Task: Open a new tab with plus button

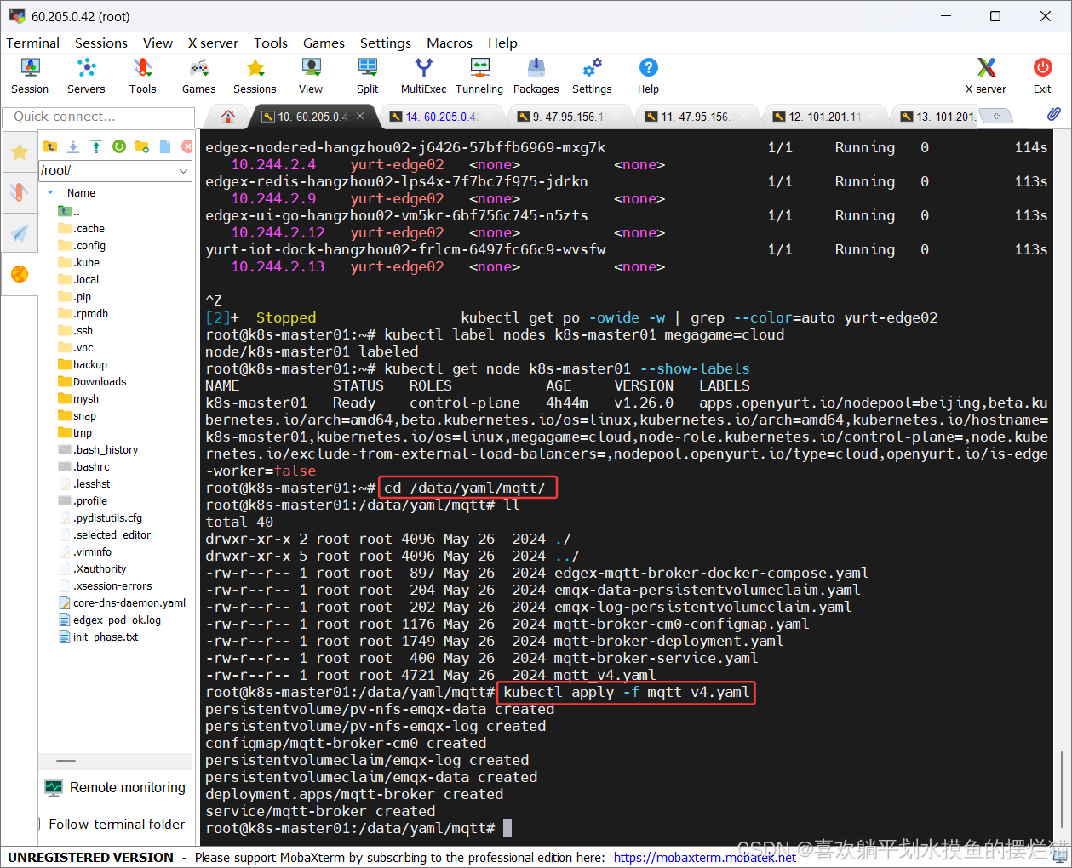Action: (x=997, y=116)
